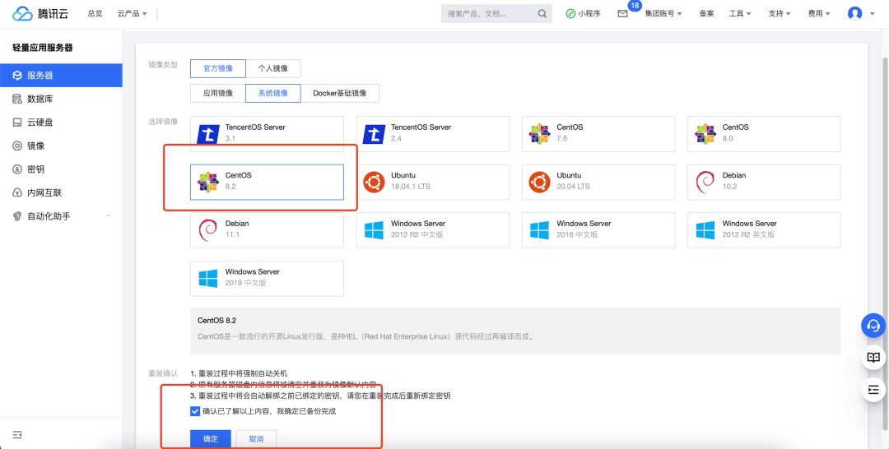Open 云硬盘 in sidebar
The image size is (889, 449).
coord(61,123)
